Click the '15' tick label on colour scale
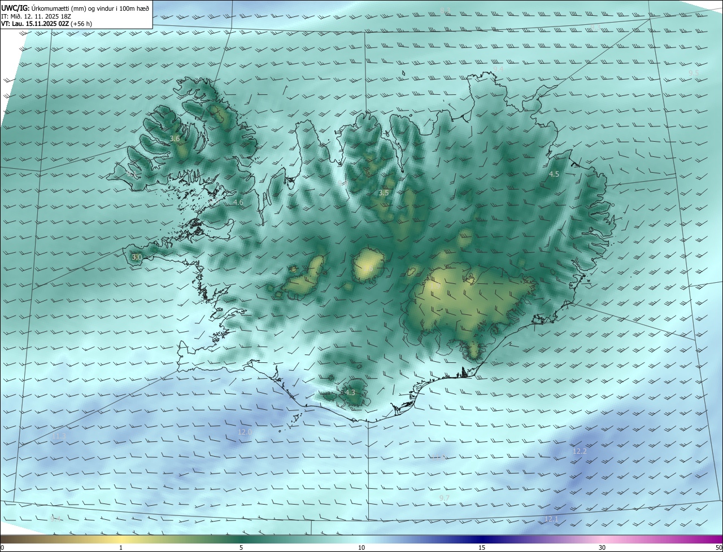The height and width of the screenshot is (552, 723). [x=482, y=548]
